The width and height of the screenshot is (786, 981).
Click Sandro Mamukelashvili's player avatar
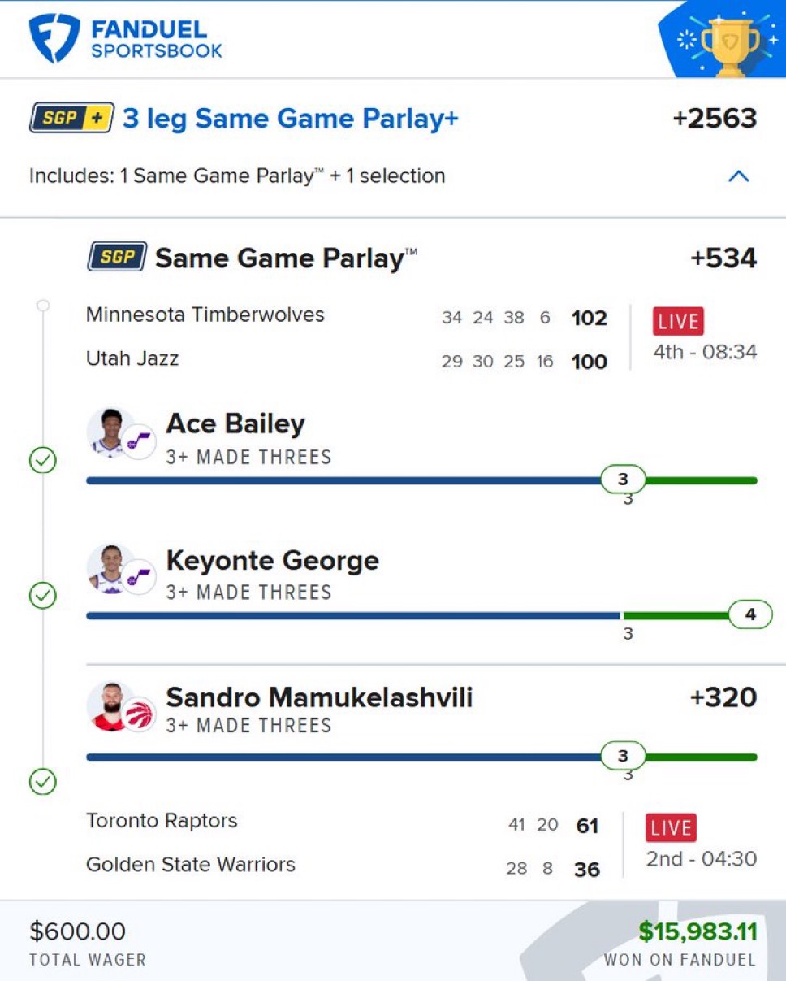[x=109, y=705]
